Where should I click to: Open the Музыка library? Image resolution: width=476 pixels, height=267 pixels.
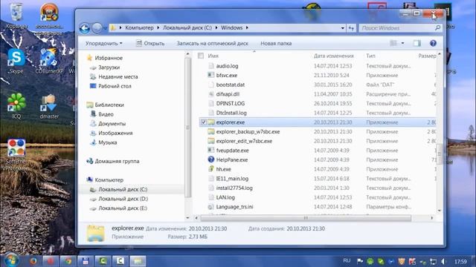(107, 142)
